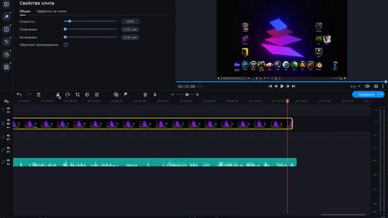388x218 pixels.
Task: Switch to the Эффекты на клипе tab
Action: tap(52, 12)
